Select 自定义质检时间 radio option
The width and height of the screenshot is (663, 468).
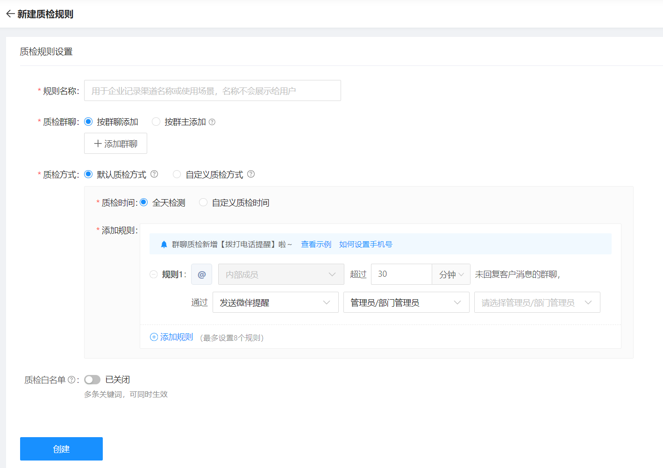203,202
